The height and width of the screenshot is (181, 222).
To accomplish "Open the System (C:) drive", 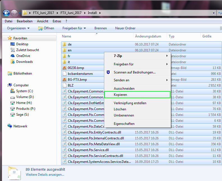I will click(x=24, y=91).
